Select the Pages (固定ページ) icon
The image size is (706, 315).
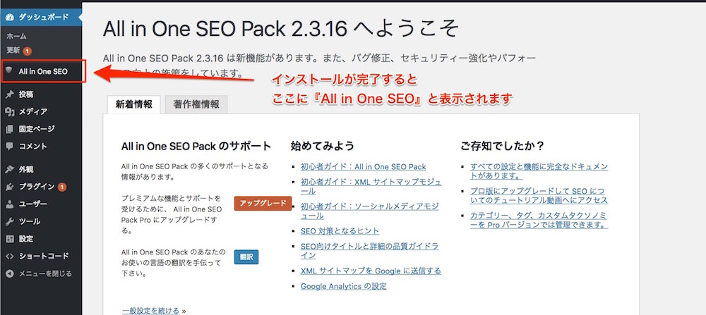pos(10,129)
